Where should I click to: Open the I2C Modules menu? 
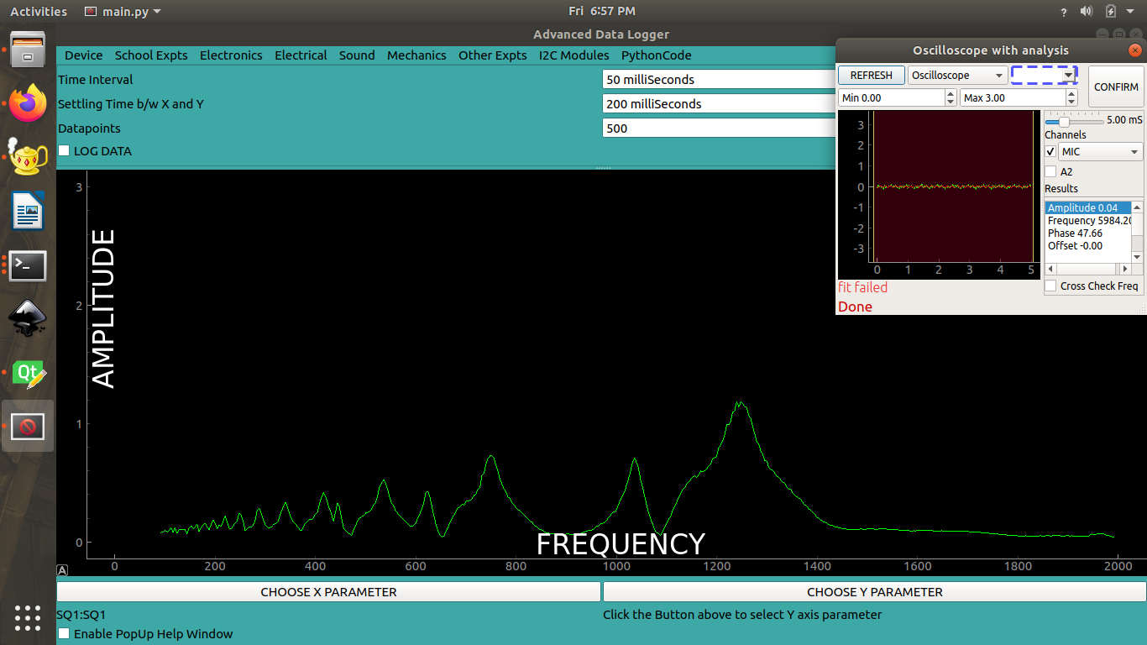(573, 55)
